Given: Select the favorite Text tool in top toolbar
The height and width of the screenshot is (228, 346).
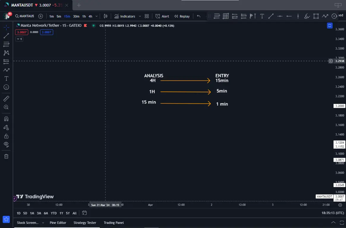Looking at the screenshot, I should click(262, 16).
